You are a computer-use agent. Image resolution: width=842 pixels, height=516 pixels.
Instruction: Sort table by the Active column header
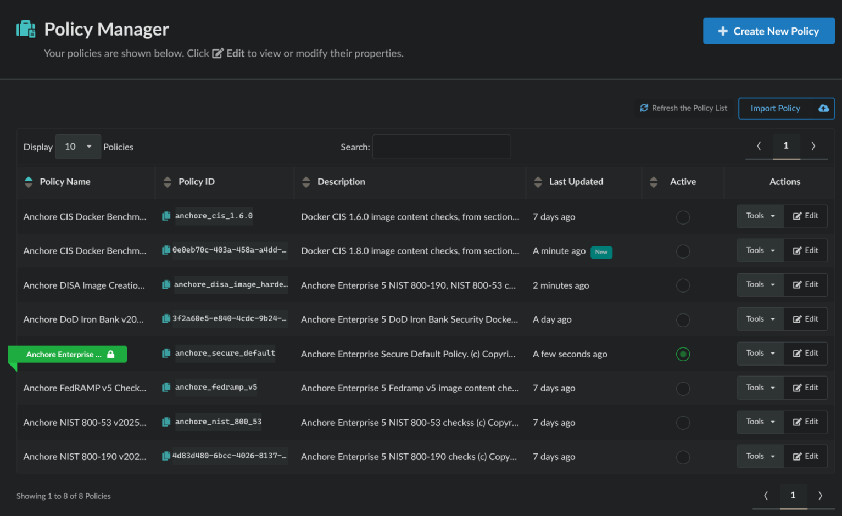pyautogui.click(x=682, y=182)
